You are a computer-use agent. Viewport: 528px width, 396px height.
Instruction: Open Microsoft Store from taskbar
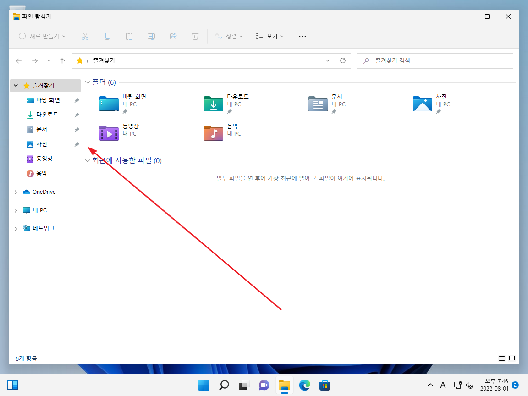(324, 385)
